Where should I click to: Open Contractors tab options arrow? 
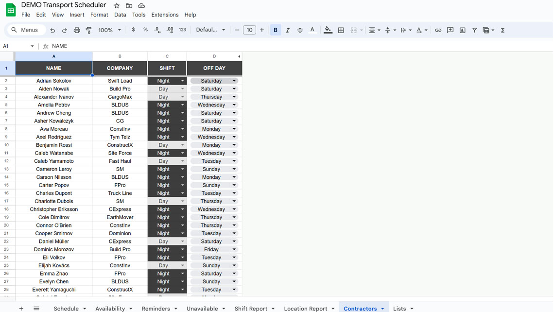pos(382,309)
